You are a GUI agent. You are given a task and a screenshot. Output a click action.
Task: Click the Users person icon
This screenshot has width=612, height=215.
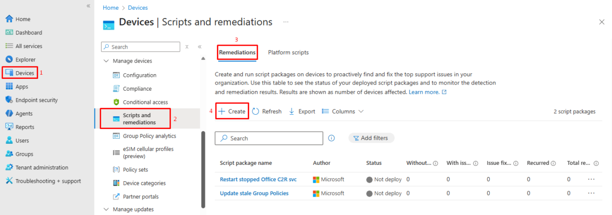tap(9, 141)
